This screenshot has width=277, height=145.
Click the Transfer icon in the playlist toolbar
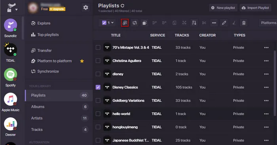(125, 23)
